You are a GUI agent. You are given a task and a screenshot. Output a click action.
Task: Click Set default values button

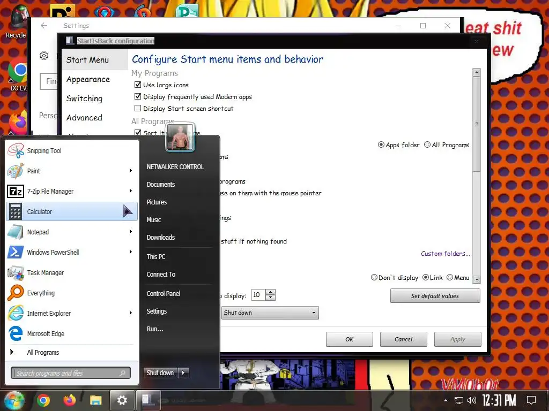(435, 296)
